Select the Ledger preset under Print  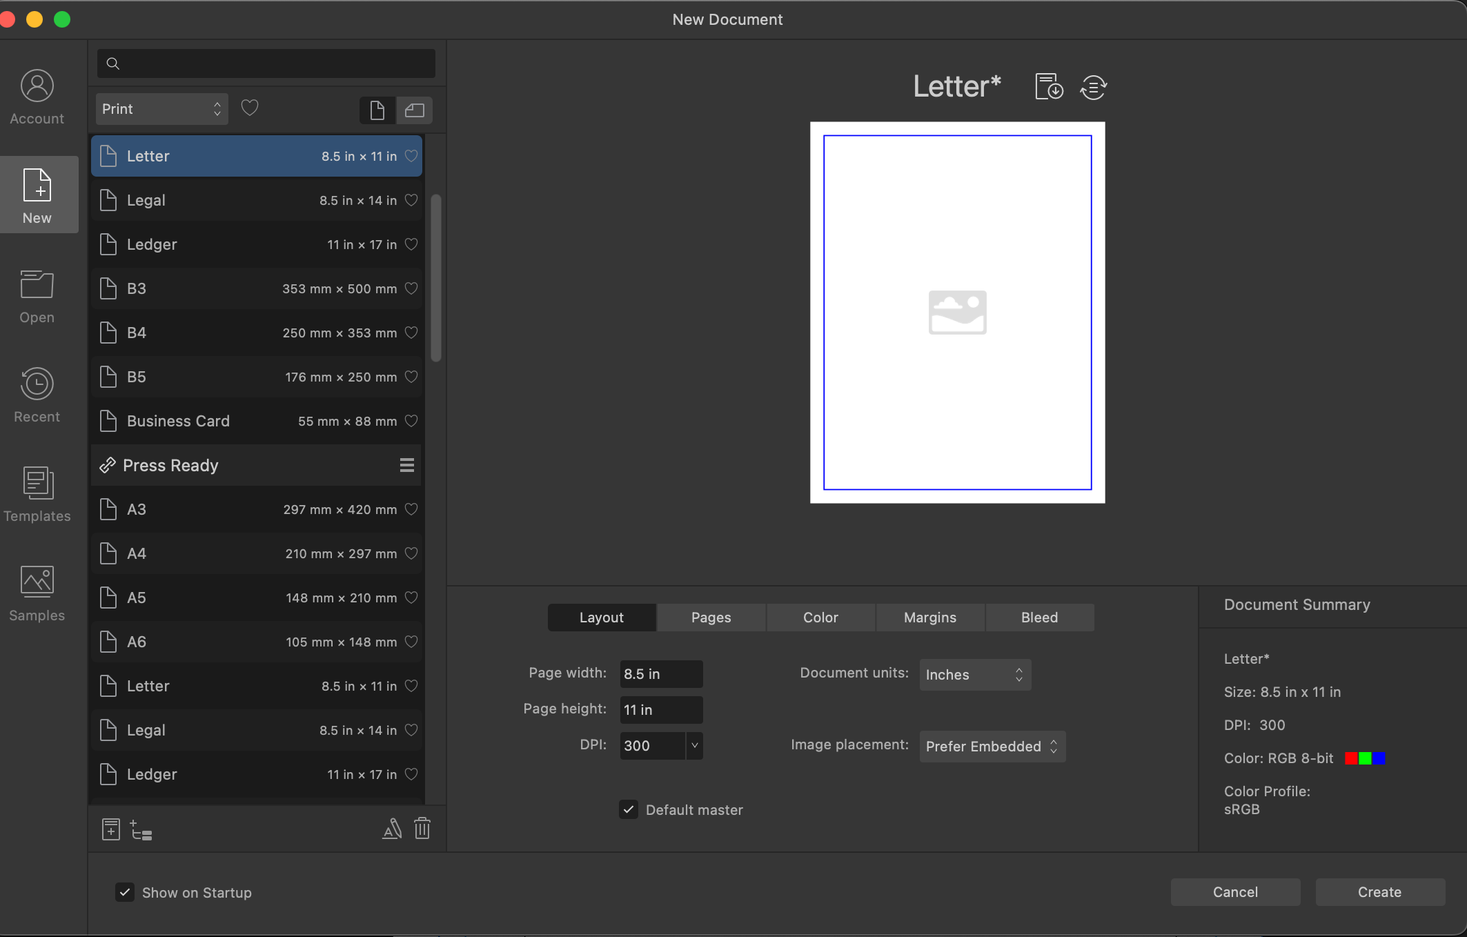[x=256, y=244]
